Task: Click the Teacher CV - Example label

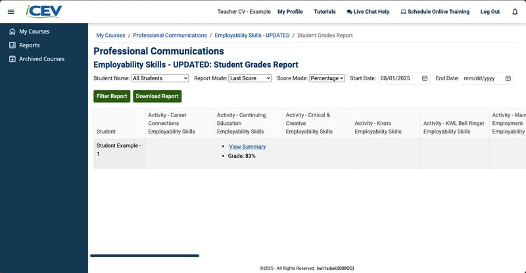Action: [244, 12]
